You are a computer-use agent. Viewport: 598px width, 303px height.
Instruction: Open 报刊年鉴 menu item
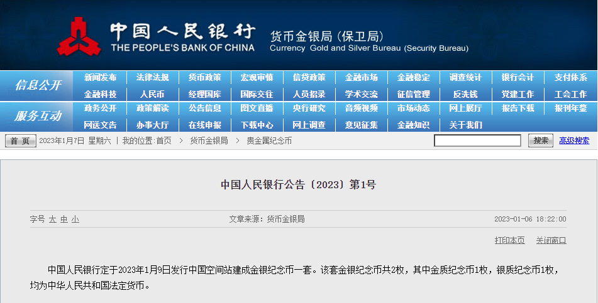570,108
